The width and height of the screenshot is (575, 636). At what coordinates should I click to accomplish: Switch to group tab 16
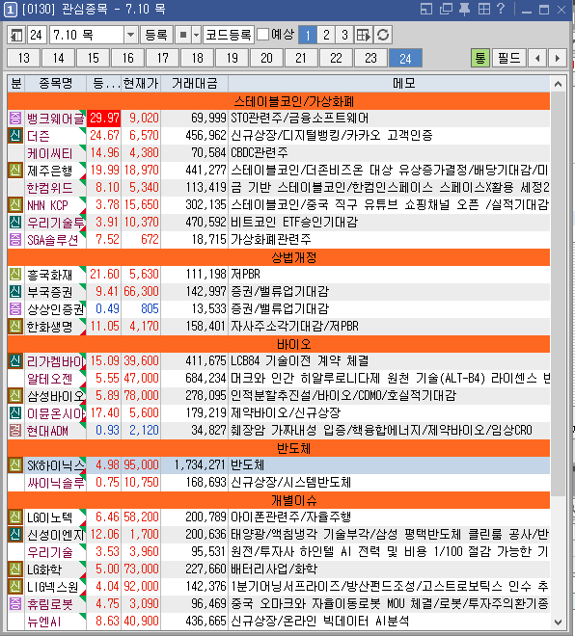click(x=128, y=58)
